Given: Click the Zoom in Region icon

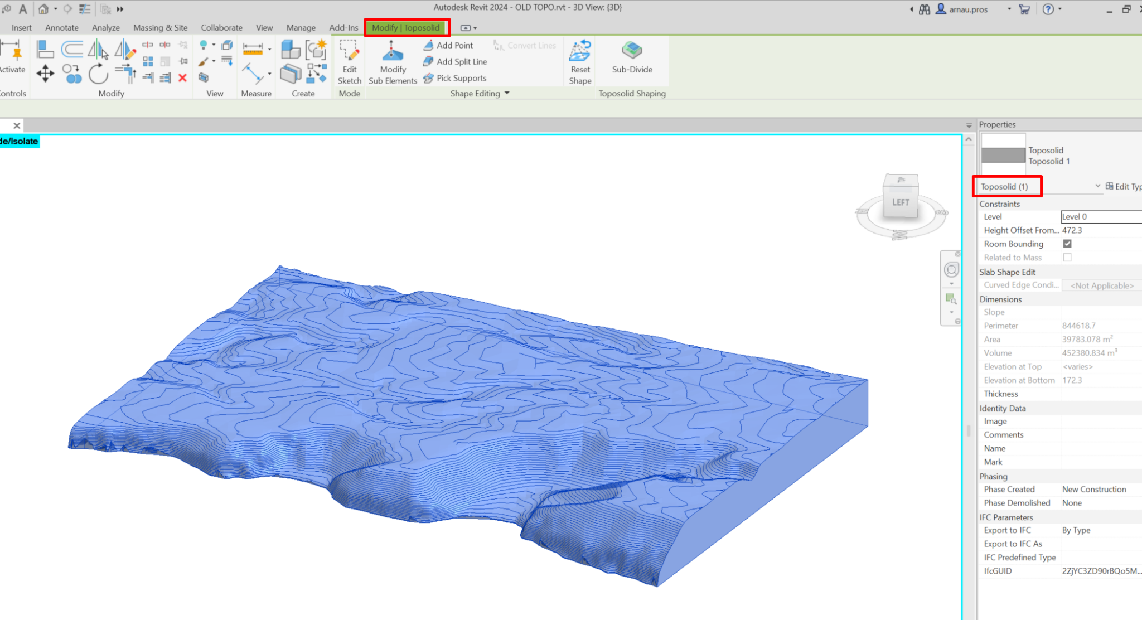Looking at the screenshot, I should 951,299.
